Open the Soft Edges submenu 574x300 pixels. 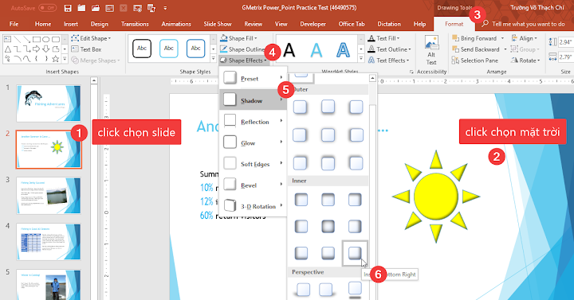click(x=253, y=164)
